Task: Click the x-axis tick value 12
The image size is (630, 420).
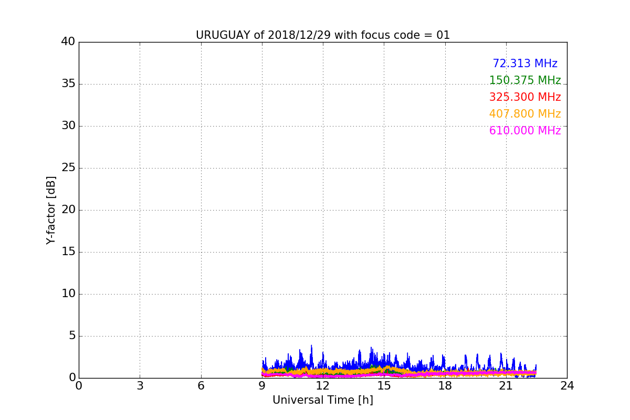Action: (x=323, y=386)
